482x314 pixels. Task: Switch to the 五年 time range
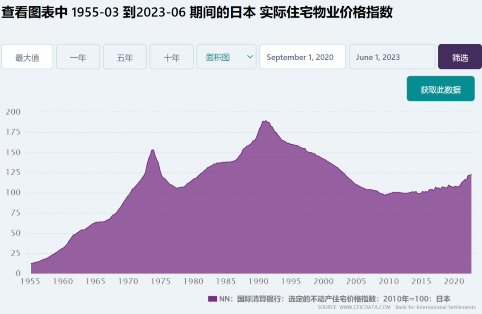pos(125,57)
